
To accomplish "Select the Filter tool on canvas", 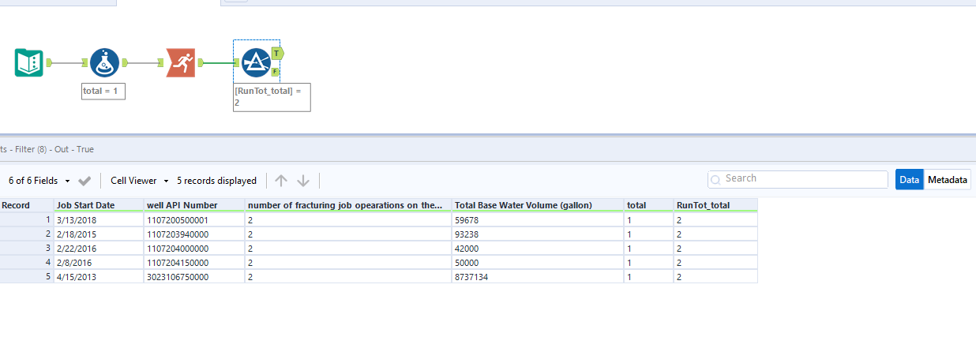I will [x=256, y=62].
